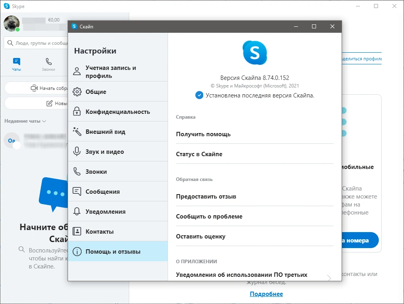404x304 pixels.
Task: Switch to the Уведомления tab
Action: click(118, 211)
